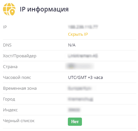Image resolution: width=138 pixels, height=131 pixels.
Task: Click the 'Часовой пояс' label
Action: point(17,78)
